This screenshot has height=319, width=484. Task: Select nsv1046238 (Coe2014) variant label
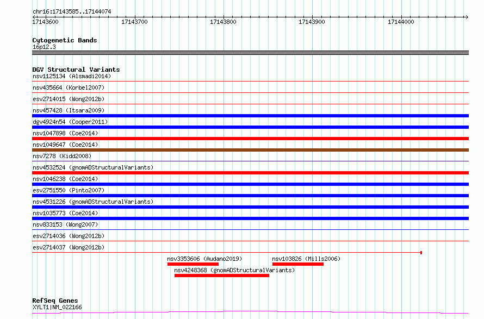(65, 179)
